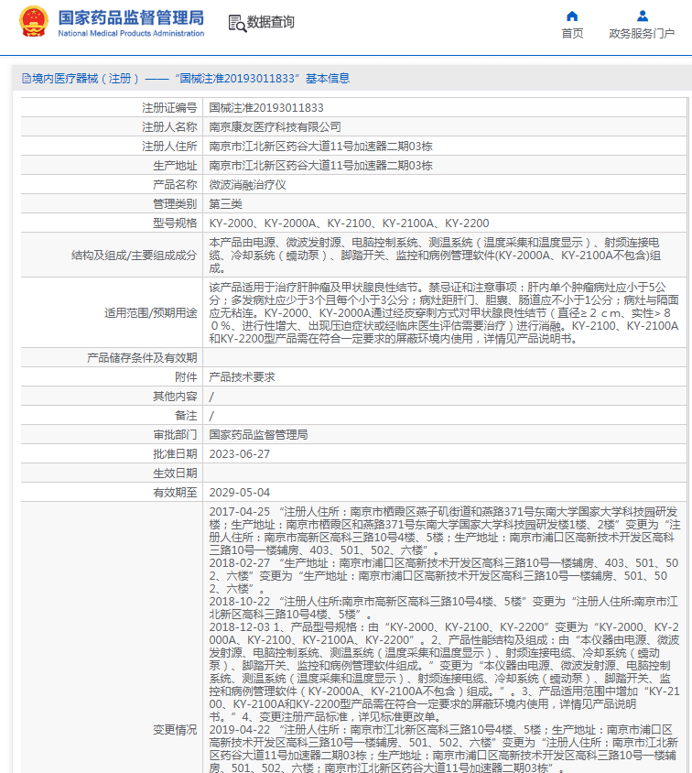
Task: Click 国家药品监督管理局 header title
Action: click(131, 17)
